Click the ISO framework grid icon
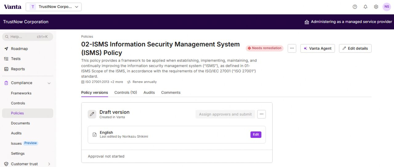Viewport: 394px width, 167px height. point(83,82)
